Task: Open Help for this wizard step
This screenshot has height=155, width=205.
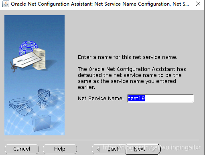Action: point(60,149)
